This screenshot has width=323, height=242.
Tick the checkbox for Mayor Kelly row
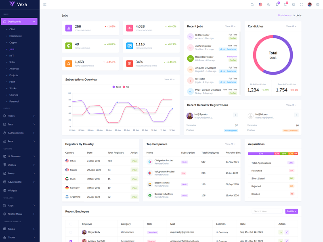pyautogui.click(x=71, y=232)
